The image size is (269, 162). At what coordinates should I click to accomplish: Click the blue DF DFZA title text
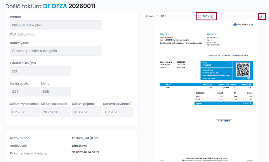55,6
